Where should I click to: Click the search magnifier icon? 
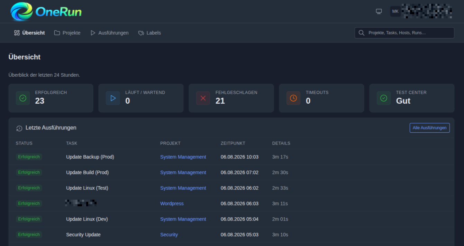(x=362, y=33)
